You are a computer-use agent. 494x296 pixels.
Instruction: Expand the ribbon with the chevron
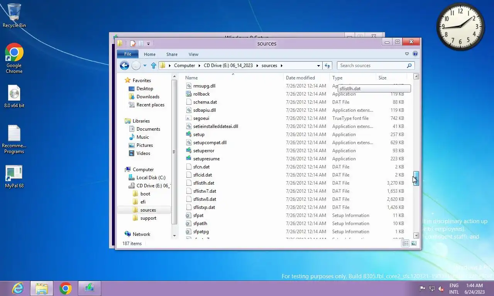(x=407, y=54)
